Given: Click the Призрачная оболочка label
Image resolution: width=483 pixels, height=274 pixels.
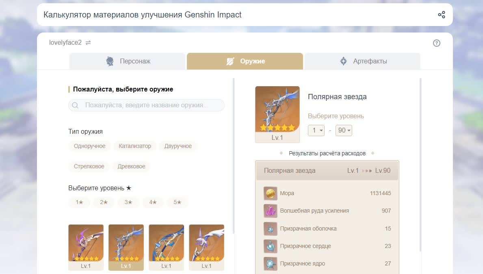Looking at the screenshot, I should click(308, 229).
